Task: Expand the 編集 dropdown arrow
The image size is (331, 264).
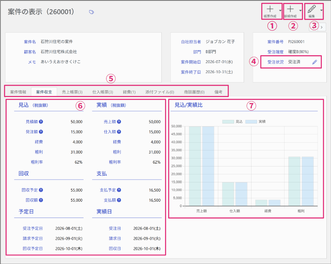Action: point(321,10)
